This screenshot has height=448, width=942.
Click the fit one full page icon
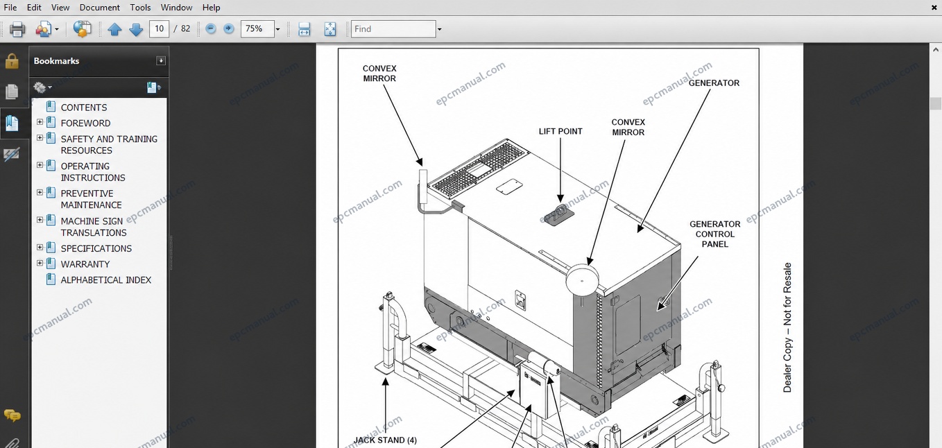click(330, 29)
